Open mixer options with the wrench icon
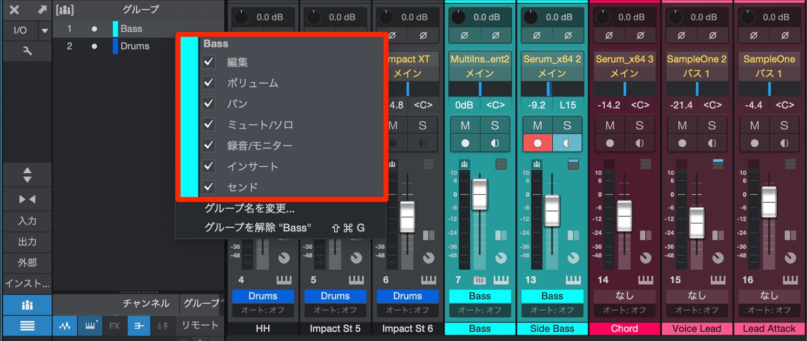The width and height of the screenshot is (807, 341). click(x=27, y=51)
